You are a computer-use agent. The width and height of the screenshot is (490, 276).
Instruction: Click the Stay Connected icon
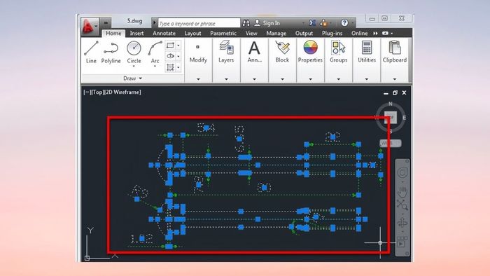[323, 23]
